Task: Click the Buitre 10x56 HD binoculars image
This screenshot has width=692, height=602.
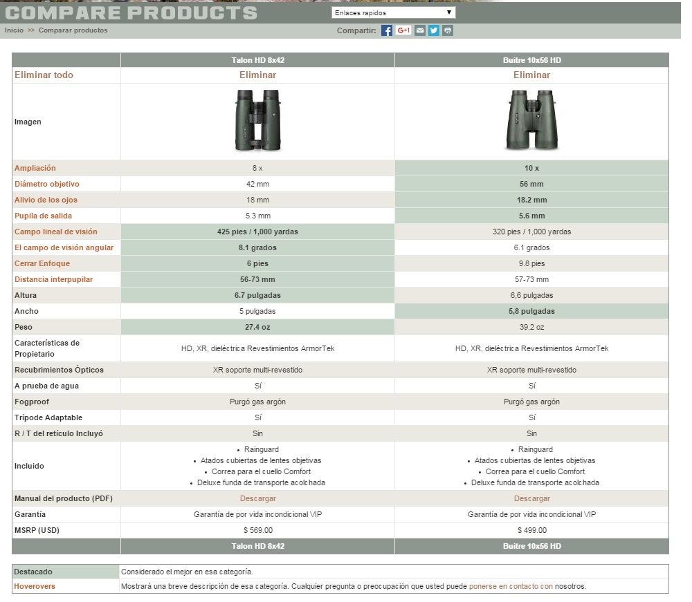Action: [531, 121]
